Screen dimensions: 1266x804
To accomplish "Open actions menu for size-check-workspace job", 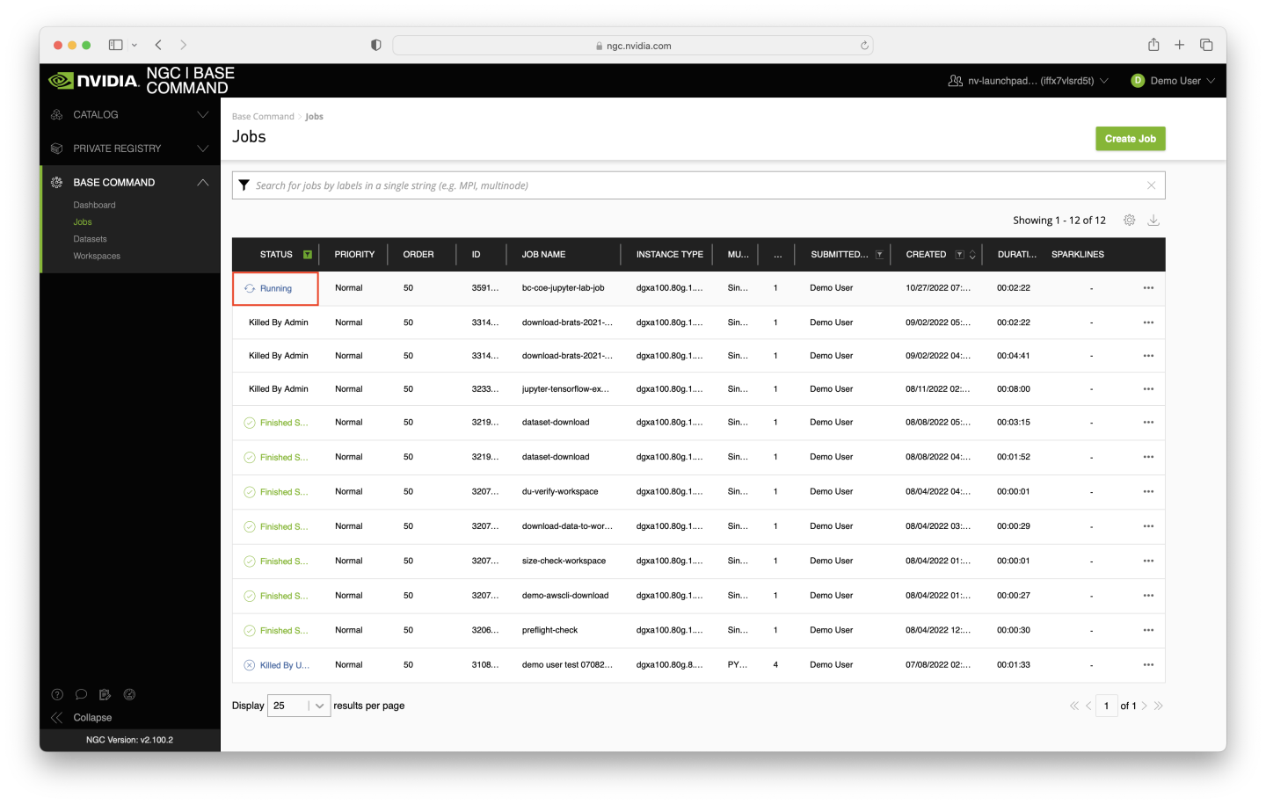I will tap(1148, 561).
